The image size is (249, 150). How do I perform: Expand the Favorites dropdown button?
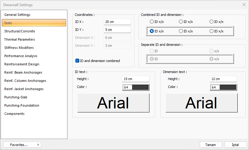pyautogui.click(x=22, y=145)
